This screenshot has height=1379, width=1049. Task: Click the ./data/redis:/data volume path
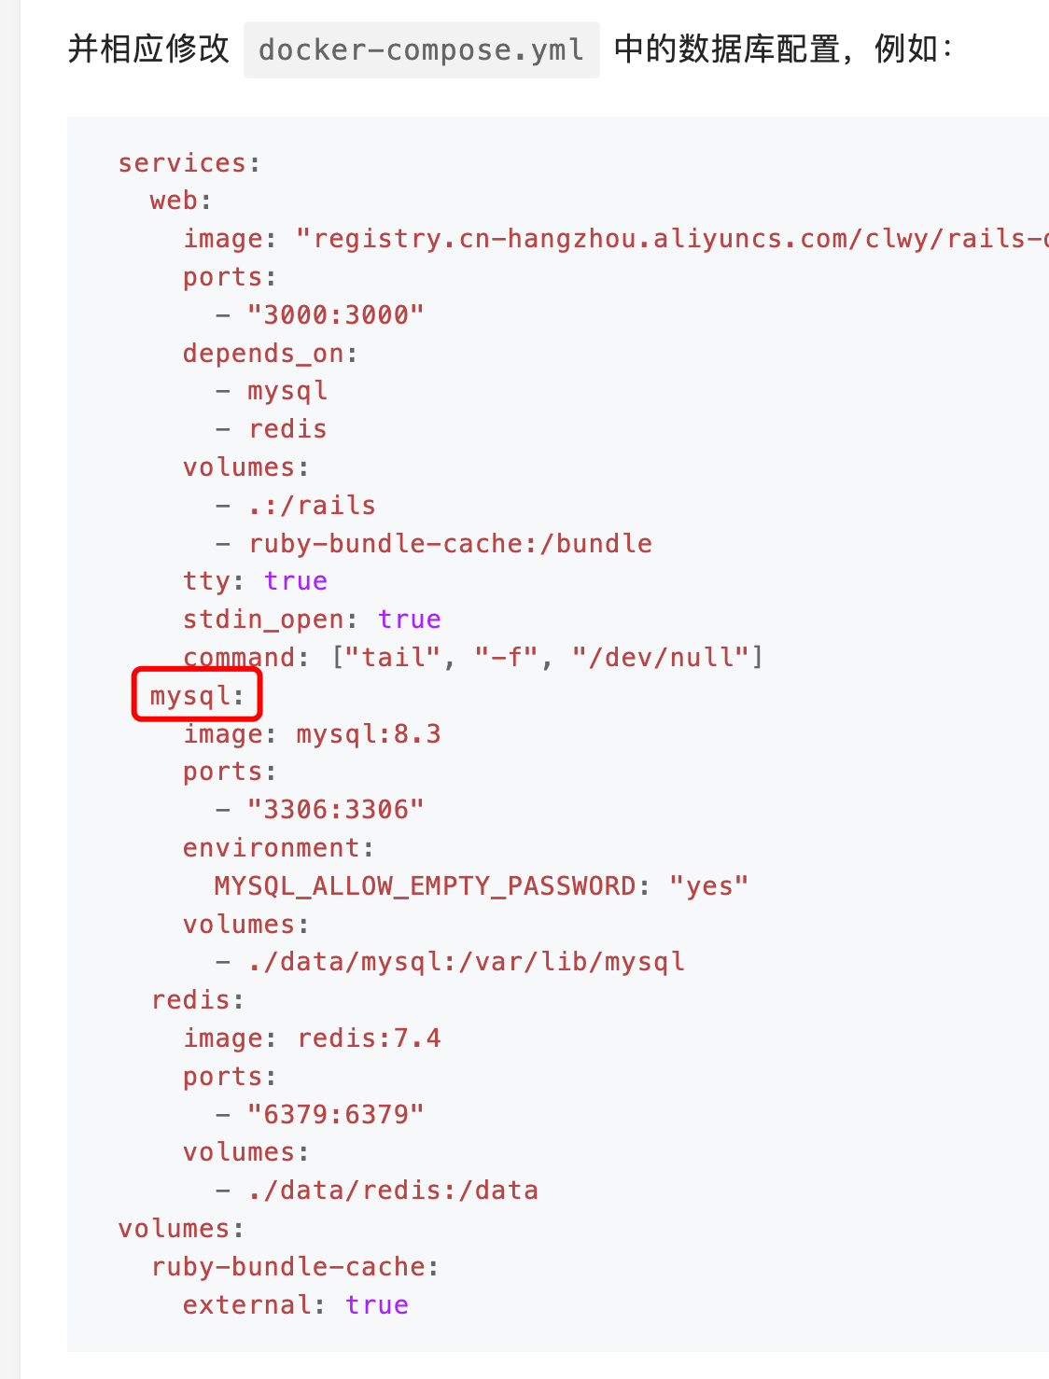(393, 1191)
